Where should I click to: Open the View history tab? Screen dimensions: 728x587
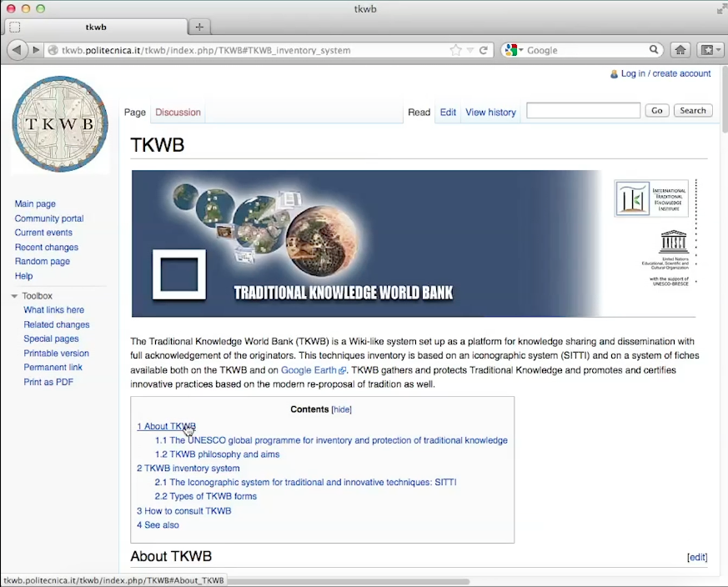tap(490, 113)
